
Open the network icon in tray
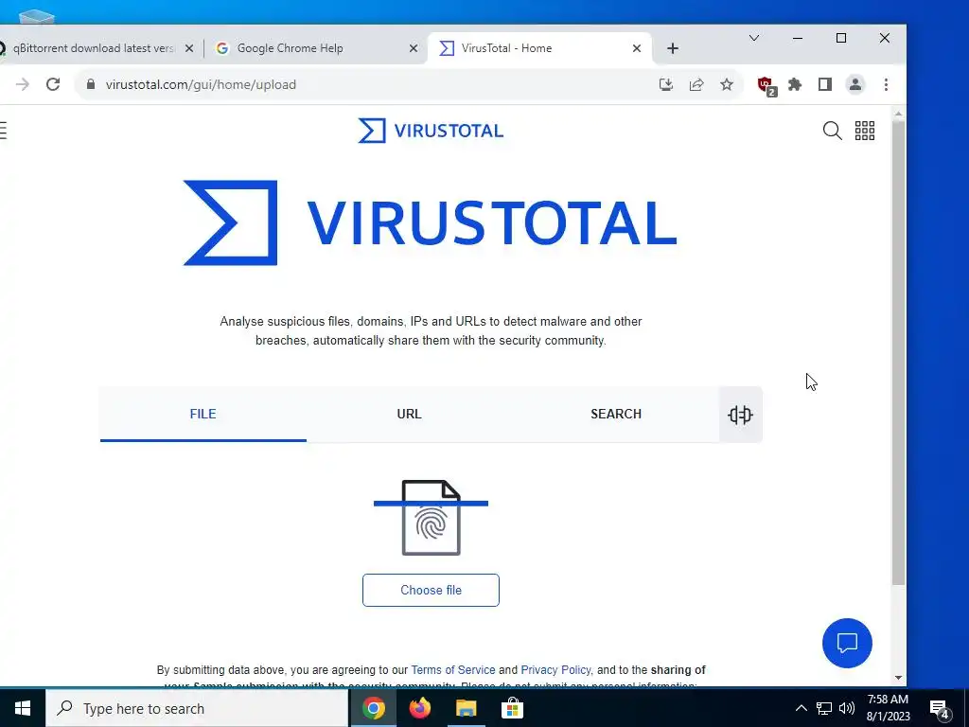(824, 708)
